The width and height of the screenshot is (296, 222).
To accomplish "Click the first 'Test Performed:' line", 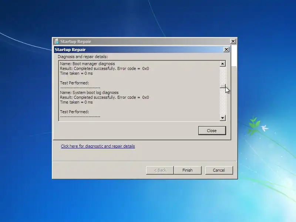I will tap(74, 83).
